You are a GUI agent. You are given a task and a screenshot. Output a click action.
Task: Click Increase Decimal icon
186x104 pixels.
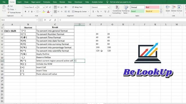click(105, 12)
